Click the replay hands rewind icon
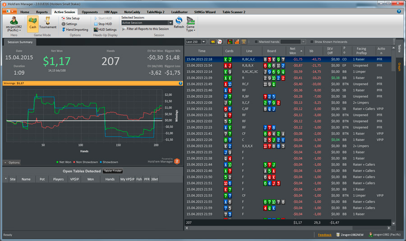406x241 pixels. (x=213, y=41)
